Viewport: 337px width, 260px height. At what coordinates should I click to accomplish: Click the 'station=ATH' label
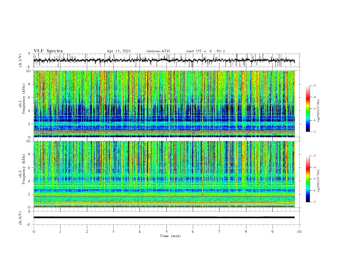158,51
